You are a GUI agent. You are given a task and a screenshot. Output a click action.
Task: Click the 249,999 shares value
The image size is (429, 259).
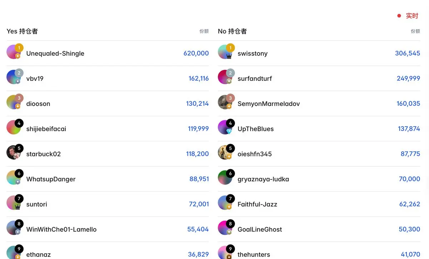[x=408, y=78]
